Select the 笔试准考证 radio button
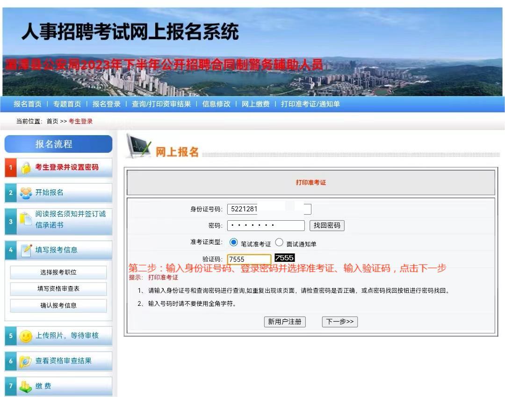This screenshot has height=397, width=505. 234,243
